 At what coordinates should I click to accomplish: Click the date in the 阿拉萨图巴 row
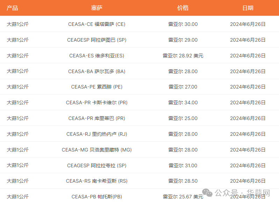click(248, 40)
